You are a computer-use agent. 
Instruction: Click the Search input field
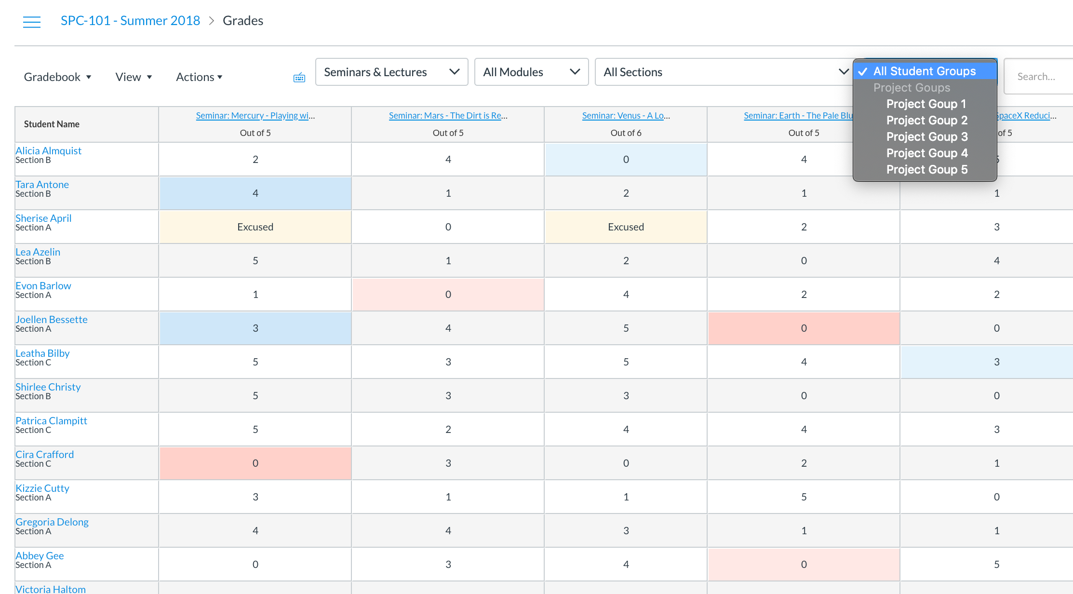[x=1039, y=77]
